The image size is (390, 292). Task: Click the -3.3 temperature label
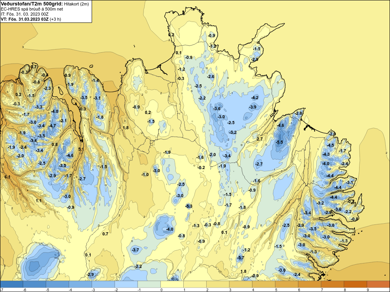point(39,107)
